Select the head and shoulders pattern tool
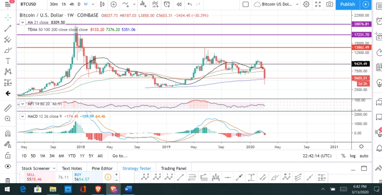Image resolution: width=382 pixels, height=195 pixels. [x=216, y=177]
